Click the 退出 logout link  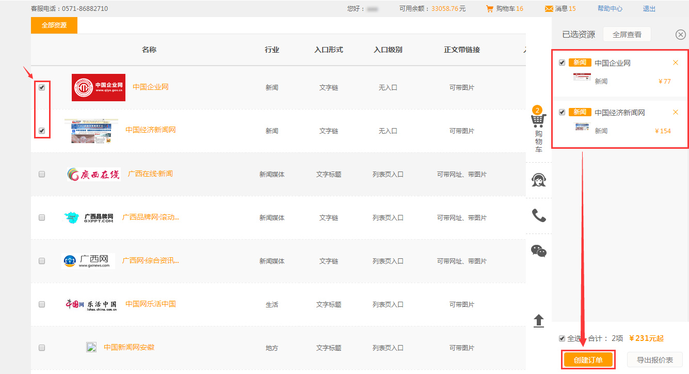[649, 9]
